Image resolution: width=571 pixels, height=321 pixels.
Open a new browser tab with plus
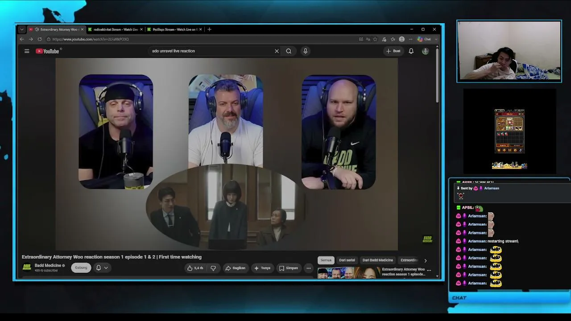[209, 29]
